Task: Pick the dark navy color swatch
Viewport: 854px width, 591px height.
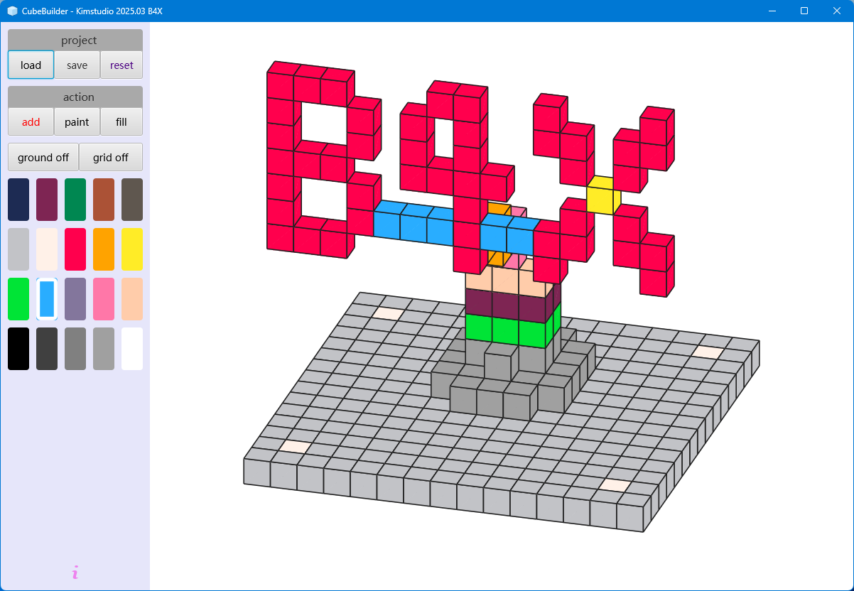Action: click(18, 200)
